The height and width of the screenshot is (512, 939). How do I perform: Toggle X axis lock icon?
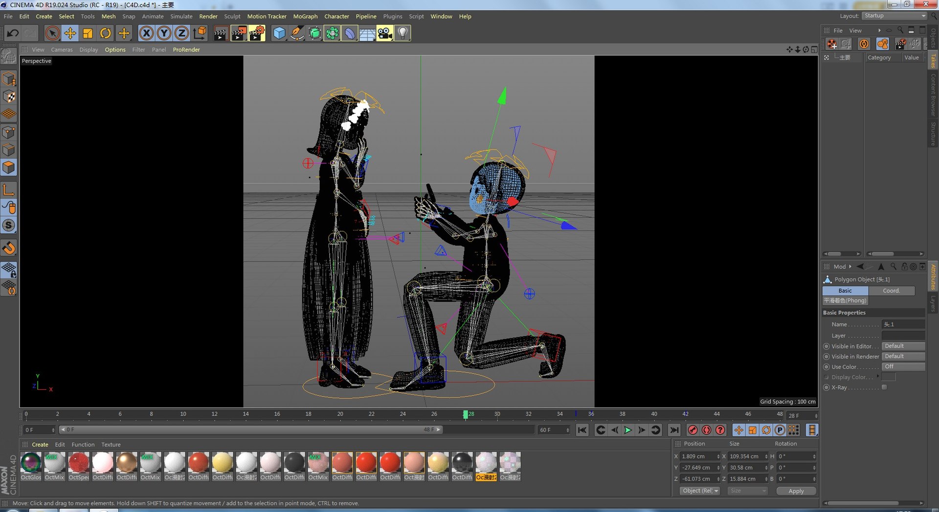pos(146,33)
